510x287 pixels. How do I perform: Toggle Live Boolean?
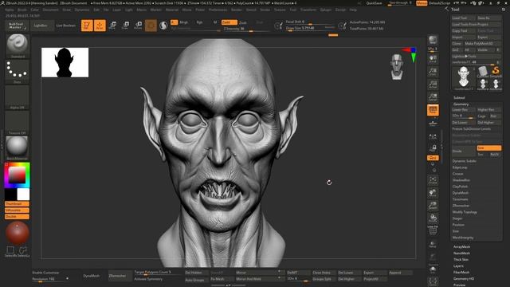(65, 26)
